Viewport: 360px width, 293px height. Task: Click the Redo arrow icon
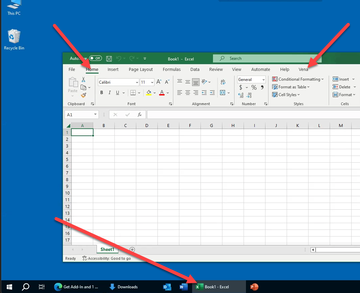pyautogui.click(x=132, y=58)
